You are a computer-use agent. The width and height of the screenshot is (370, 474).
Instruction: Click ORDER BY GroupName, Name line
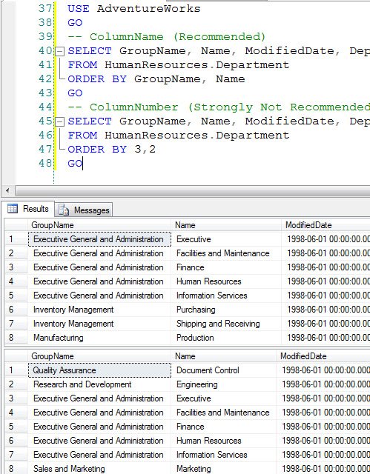click(x=156, y=79)
